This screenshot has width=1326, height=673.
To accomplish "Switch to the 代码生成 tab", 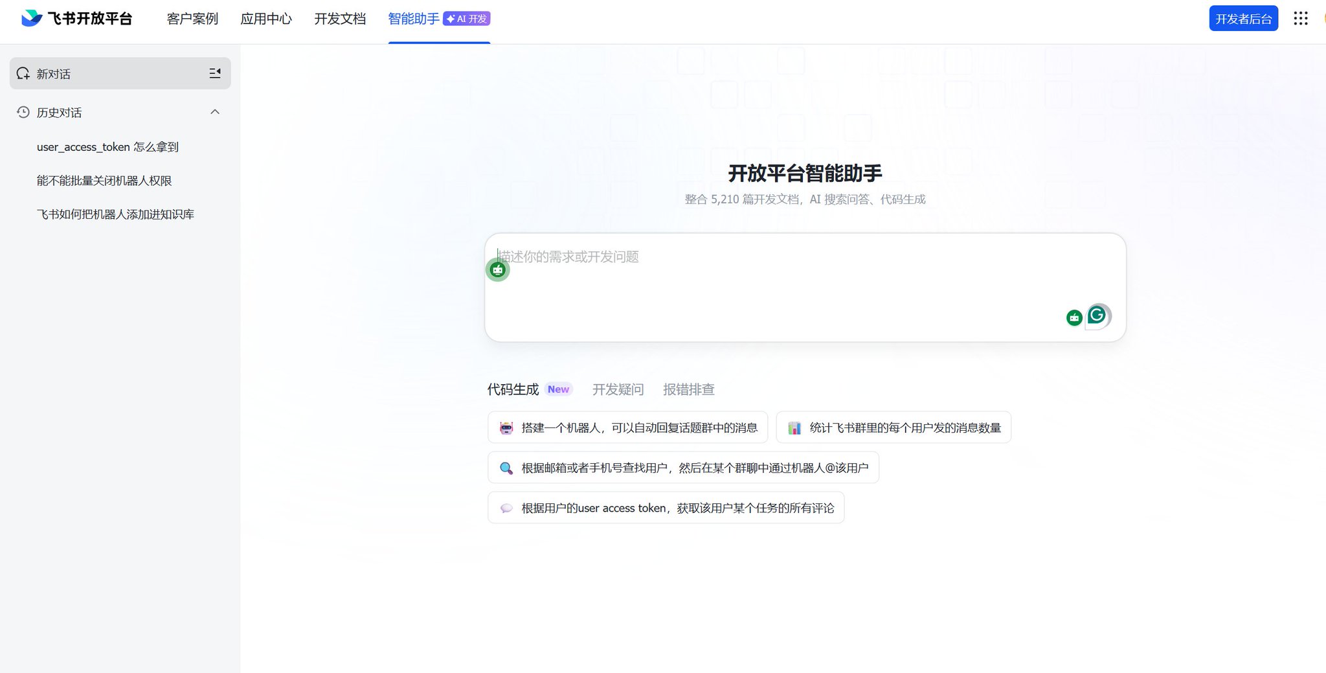I will pyautogui.click(x=513, y=389).
